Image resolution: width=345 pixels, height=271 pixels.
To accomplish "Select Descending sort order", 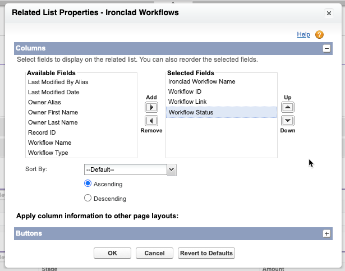I will point(88,198).
